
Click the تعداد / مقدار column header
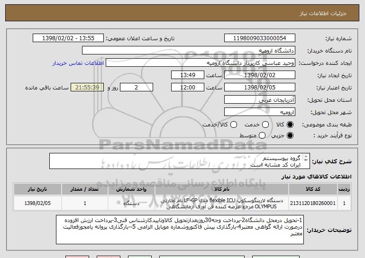(85, 189)
